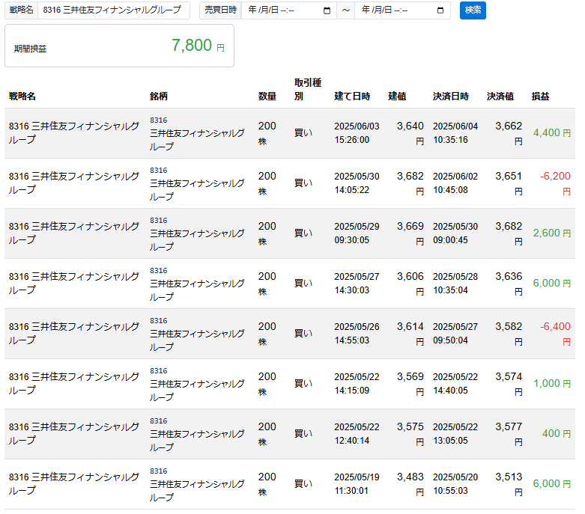Click entry date 2025/06/03 15:26:00
The image size is (585, 514).
[357, 133]
